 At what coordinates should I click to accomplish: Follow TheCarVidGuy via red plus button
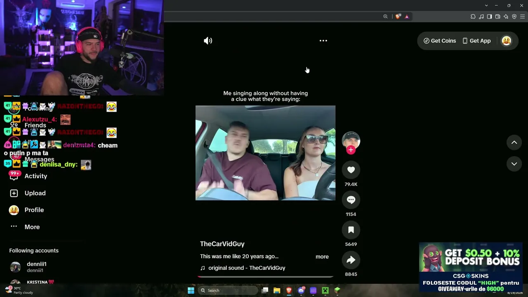pos(351,150)
